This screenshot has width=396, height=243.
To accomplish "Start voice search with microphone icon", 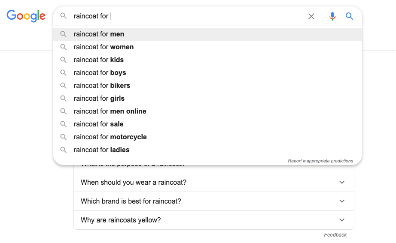I will click(x=332, y=16).
